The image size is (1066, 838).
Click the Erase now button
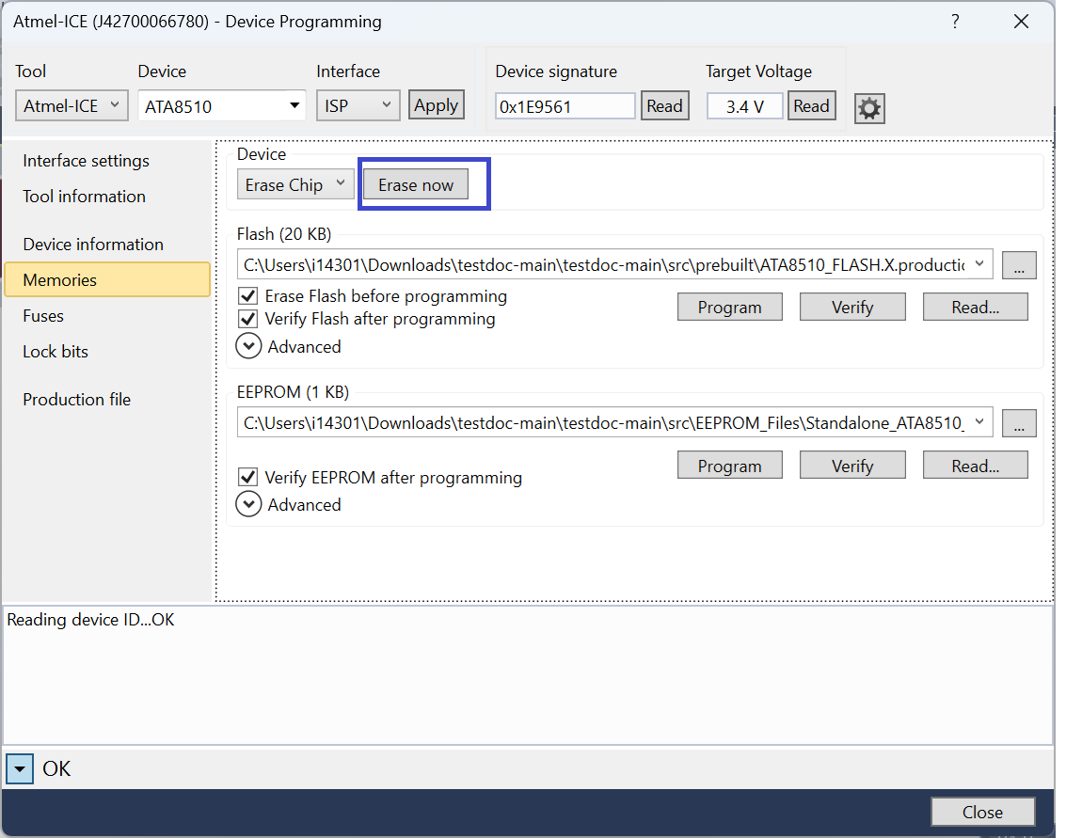(x=416, y=185)
